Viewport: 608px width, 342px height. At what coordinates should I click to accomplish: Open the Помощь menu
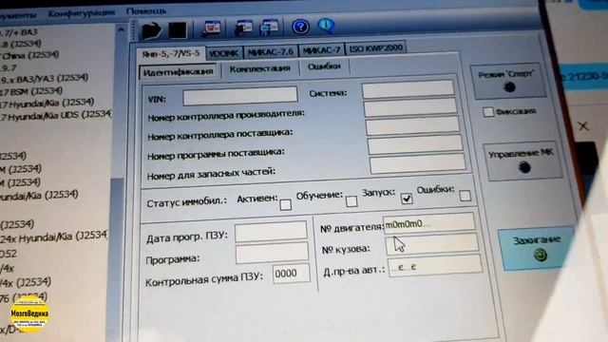pos(146,11)
